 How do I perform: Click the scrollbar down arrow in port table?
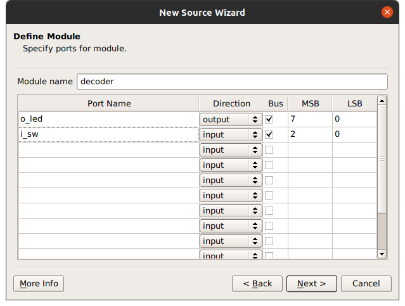click(382, 254)
